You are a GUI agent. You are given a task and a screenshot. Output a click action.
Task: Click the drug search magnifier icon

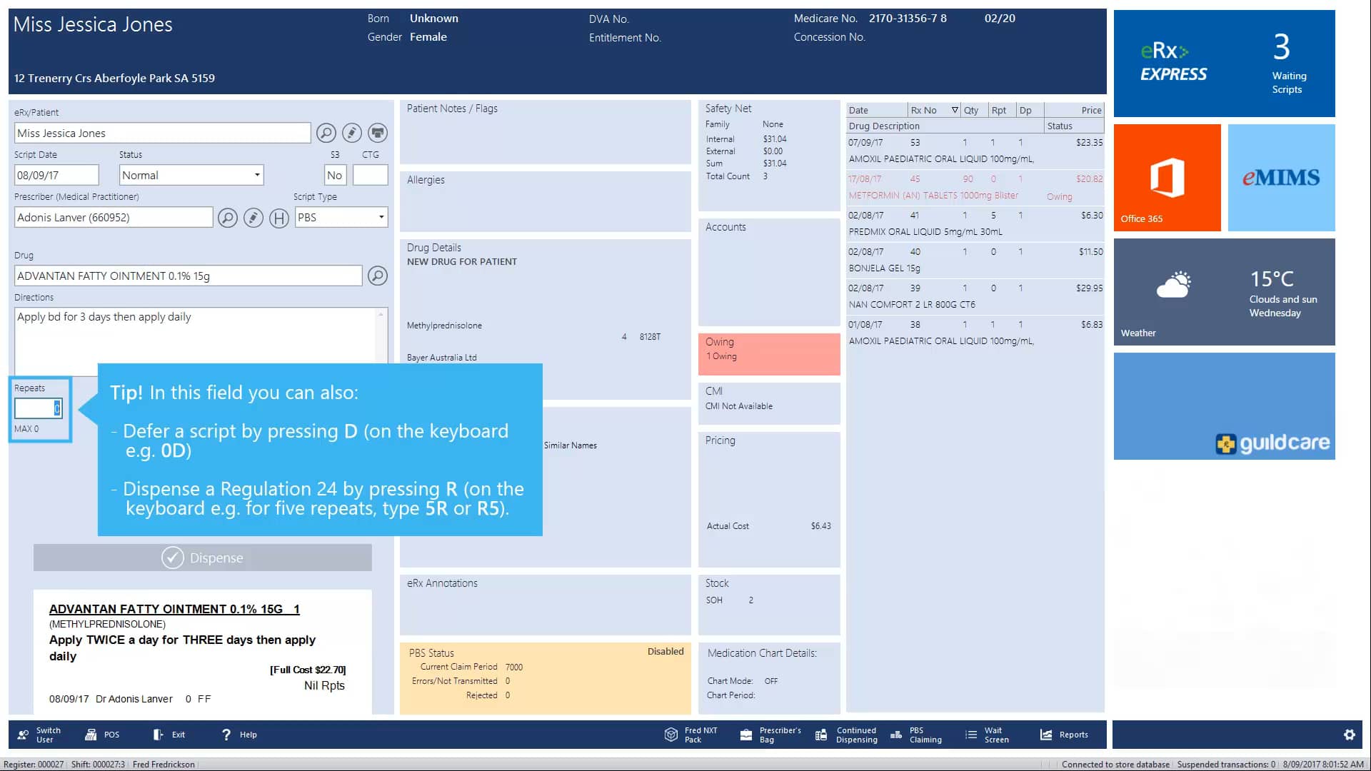pos(378,276)
